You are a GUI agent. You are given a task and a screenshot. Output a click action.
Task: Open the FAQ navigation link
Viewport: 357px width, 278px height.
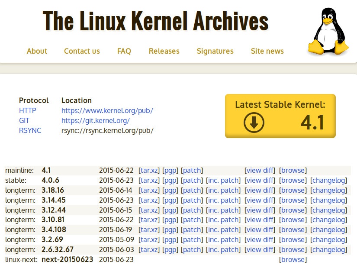coord(124,51)
